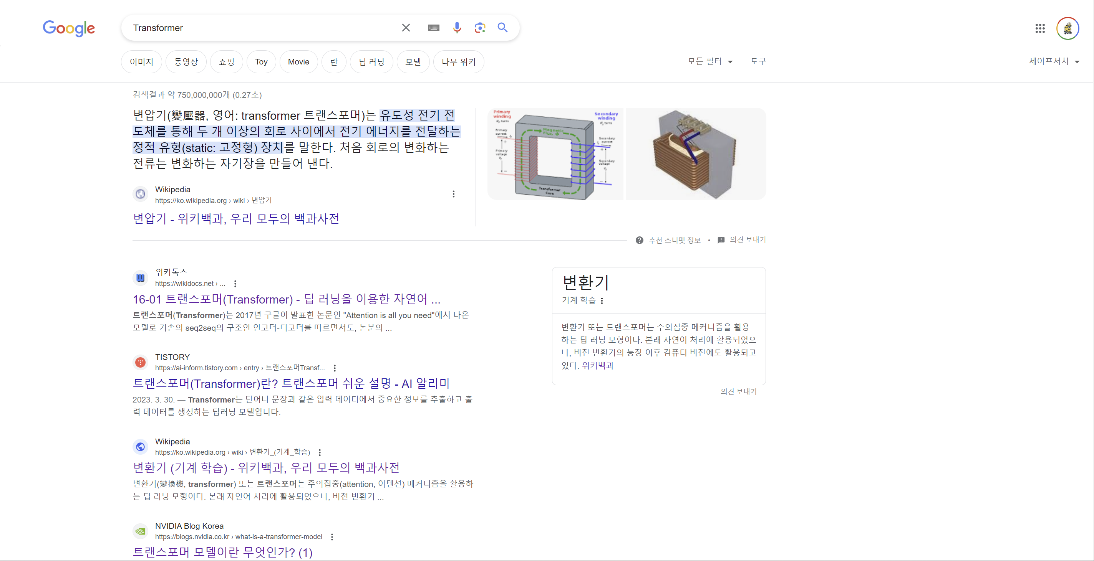Open more options for Wikipedia 변압기 result
Image resolution: width=1094 pixels, height=561 pixels.
(453, 194)
